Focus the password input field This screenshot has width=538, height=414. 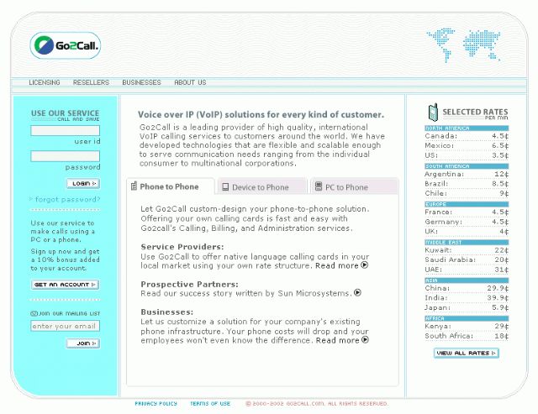[x=66, y=156]
